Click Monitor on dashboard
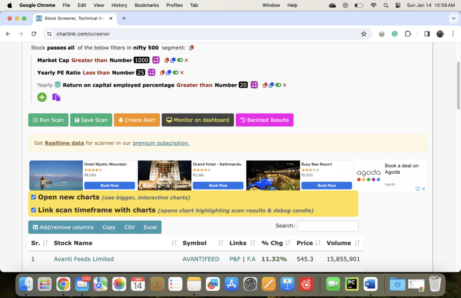The width and height of the screenshot is (461, 298). point(198,120)
